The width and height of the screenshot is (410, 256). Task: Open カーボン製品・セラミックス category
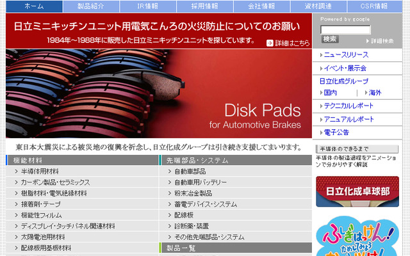coord(56,182)
